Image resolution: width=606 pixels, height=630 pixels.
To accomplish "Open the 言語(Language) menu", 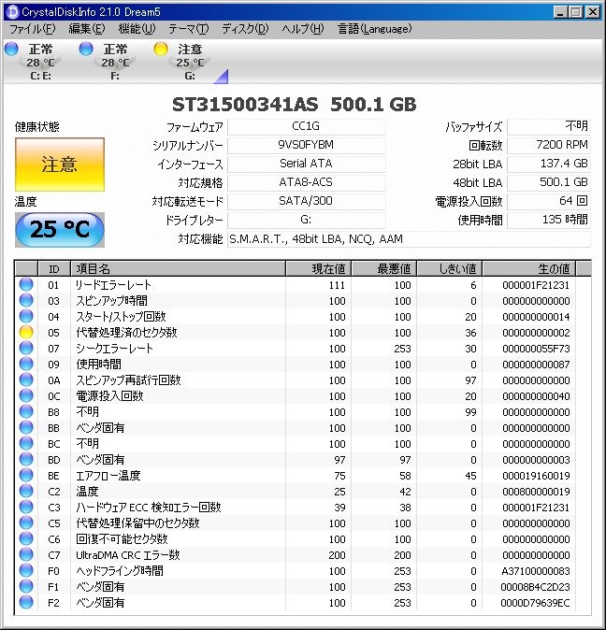I will pos(374,29).
